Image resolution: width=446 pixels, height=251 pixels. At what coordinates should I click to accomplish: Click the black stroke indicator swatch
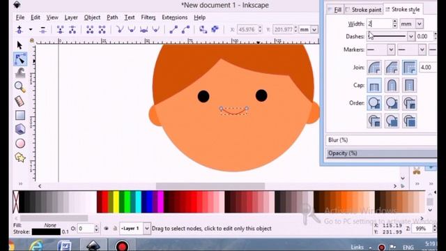[x=46, y=232]
